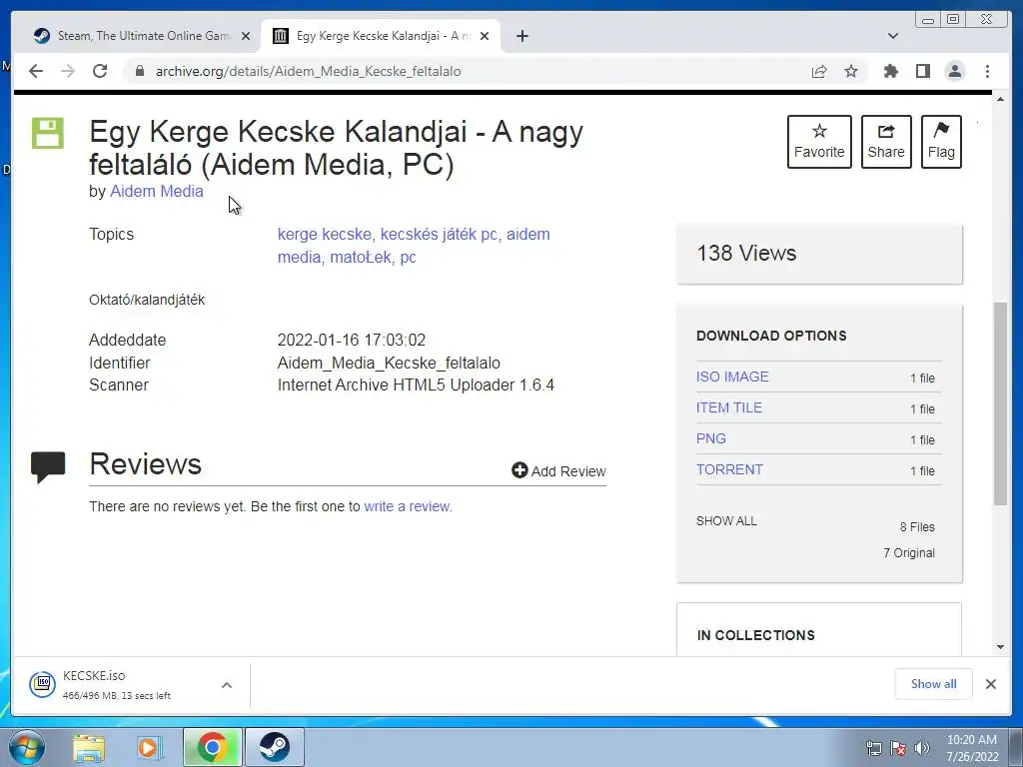Image resolution: width=1023 pixels, height=767 pixels.
Task: View site info via the padlock icon
Action: pyautogui.click(x=140, y=71)
